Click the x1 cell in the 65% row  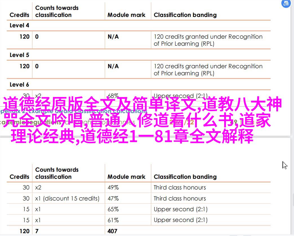click(38, 209)
